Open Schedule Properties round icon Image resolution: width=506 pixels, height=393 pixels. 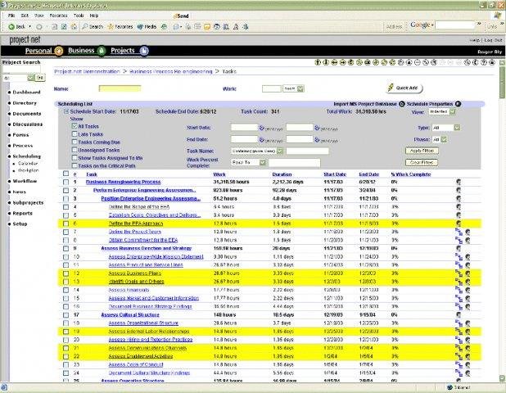pyautogui.click(x=458, y=105)
